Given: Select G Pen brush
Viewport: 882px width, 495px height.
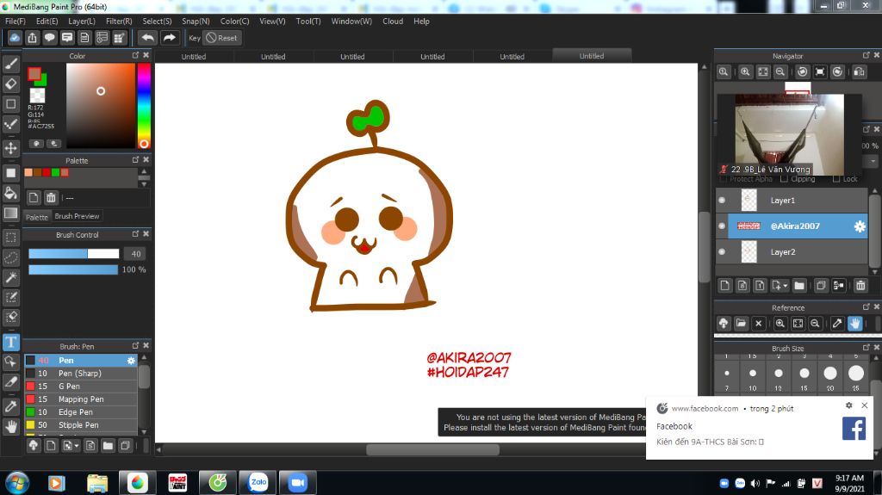Looking at the screenshot, I should [81, 387].
